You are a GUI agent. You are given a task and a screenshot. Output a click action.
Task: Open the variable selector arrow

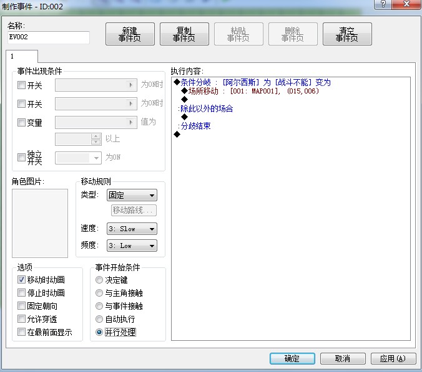(131, 123)
